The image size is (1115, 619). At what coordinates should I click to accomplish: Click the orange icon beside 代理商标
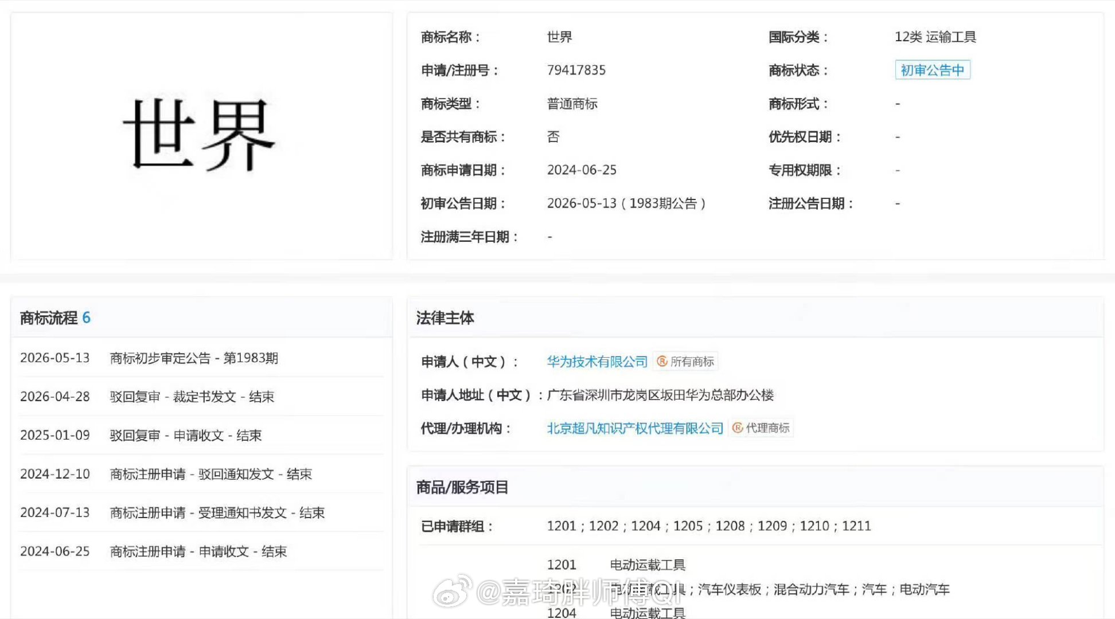pos(738,428)
